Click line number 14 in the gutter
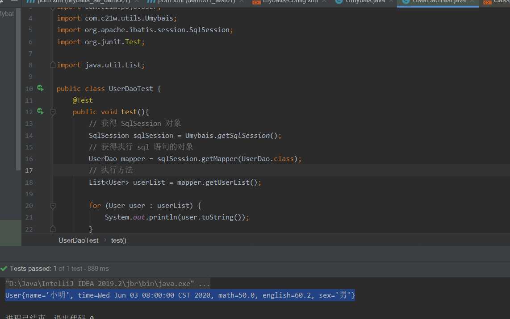 [x=29, y=136]
